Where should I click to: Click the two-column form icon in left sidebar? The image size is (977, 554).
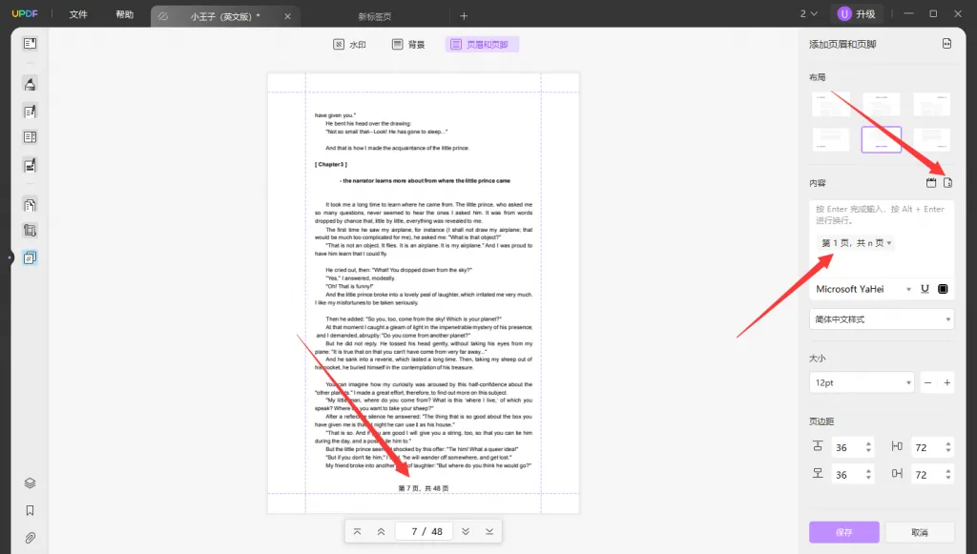[x=30, y=137]
